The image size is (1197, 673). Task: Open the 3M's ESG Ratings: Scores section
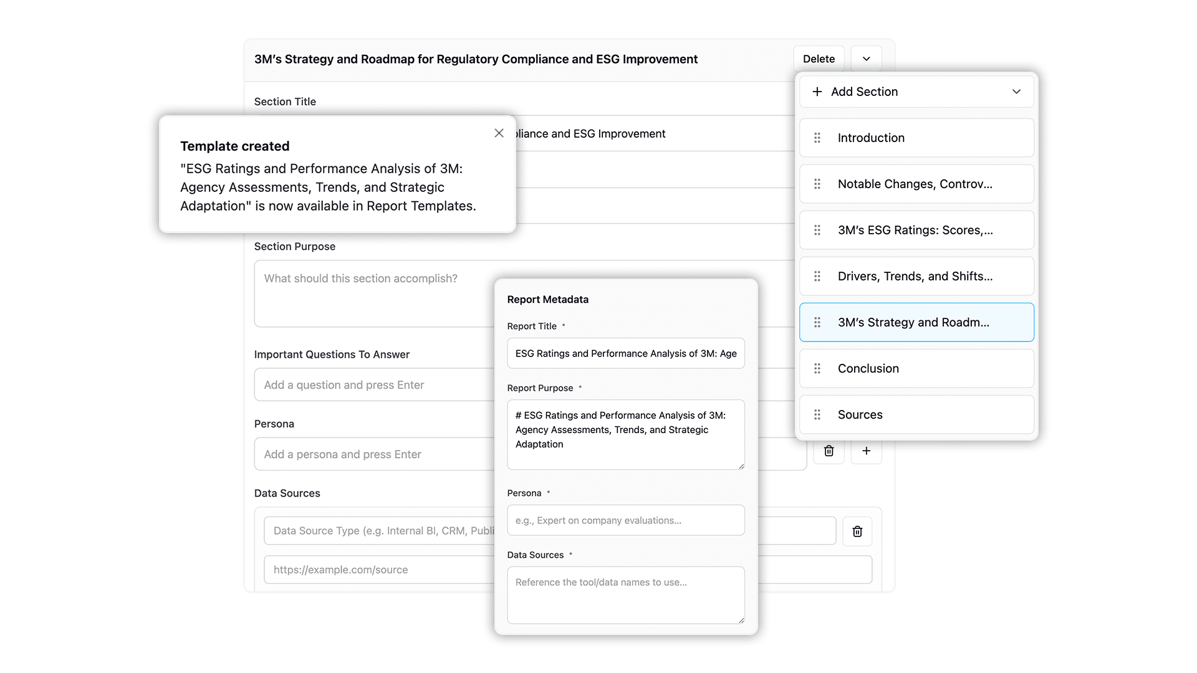coord(917,230)
